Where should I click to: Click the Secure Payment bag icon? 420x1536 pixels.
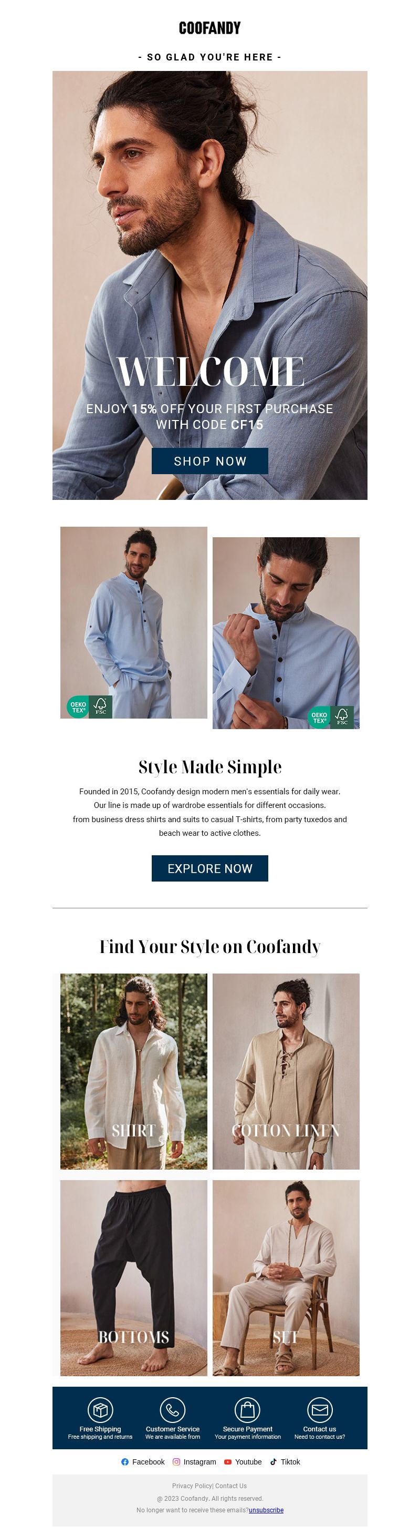[247, 1410]
